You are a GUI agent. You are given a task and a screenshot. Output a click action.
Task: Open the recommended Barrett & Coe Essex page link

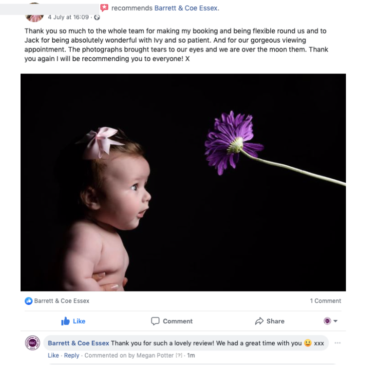click(x=187, y=8)
